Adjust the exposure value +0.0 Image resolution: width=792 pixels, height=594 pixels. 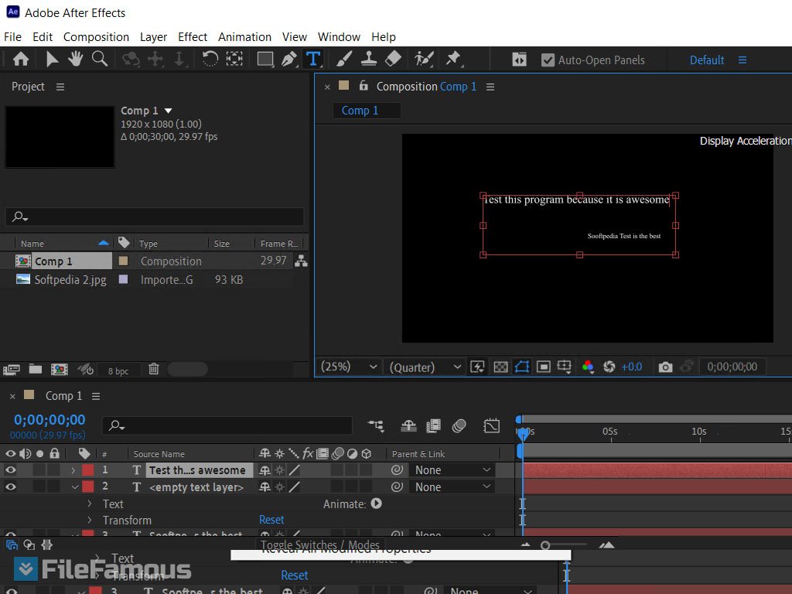(x=631, y=367)
